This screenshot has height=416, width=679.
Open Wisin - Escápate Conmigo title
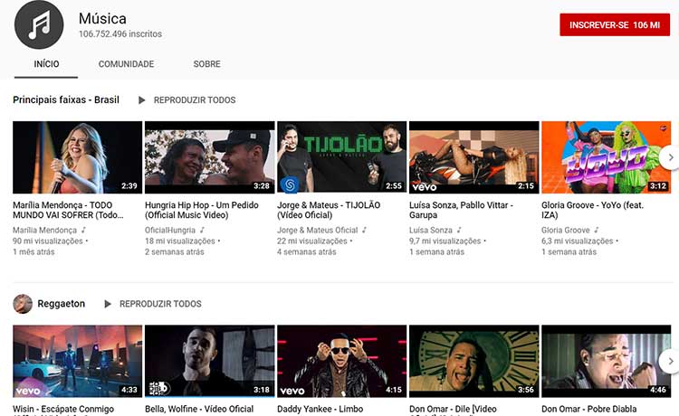click(x=63, y=409)
